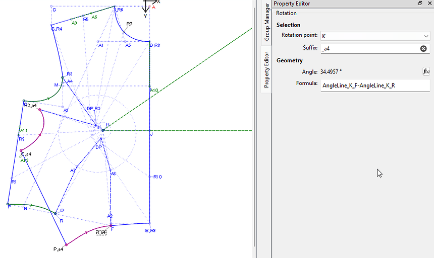The height and width of the screenshot is (258, 434).
Task: Select the dashed R_a4 label
Action: (101, 232)
